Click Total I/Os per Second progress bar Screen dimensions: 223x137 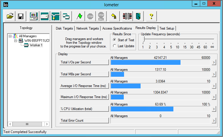click(x=160, y=63)
